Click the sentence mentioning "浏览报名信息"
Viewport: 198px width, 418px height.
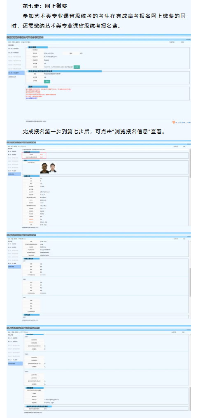[95, 132]
